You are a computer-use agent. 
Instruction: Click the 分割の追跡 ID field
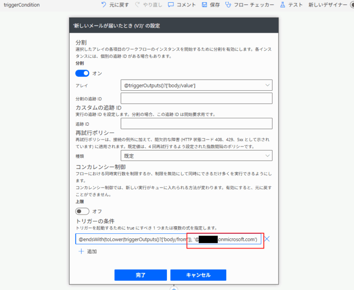coord(196,99)
